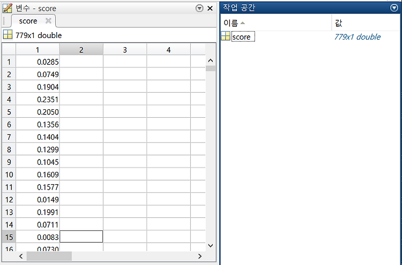The height and width of the screenshot is (265, 402).
Task: Click the grid icon beside 779x1 double
Action: (8, 35)
